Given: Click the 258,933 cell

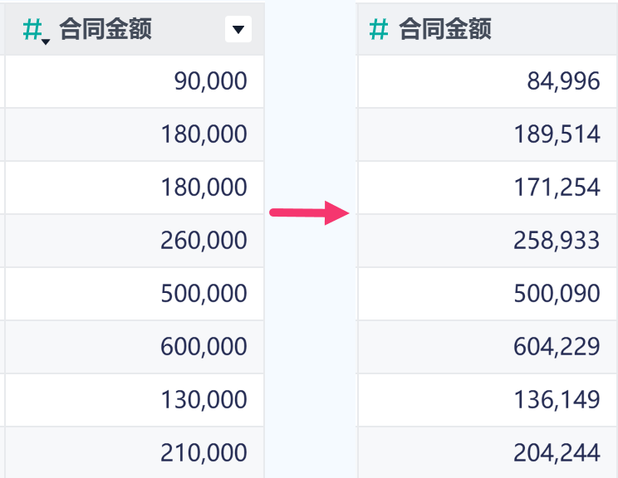Looking at the screenshot, I should pyautogui.click(x=488, y=241).
